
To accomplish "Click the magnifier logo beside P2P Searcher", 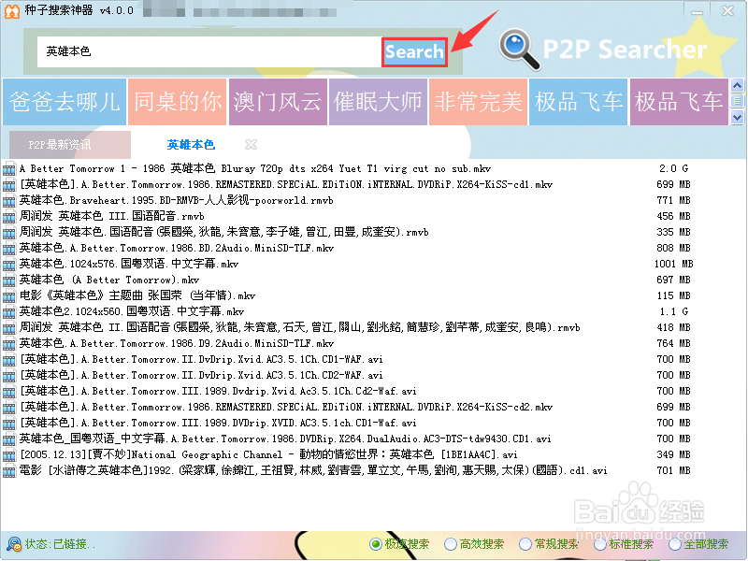I will coord(519,50).
